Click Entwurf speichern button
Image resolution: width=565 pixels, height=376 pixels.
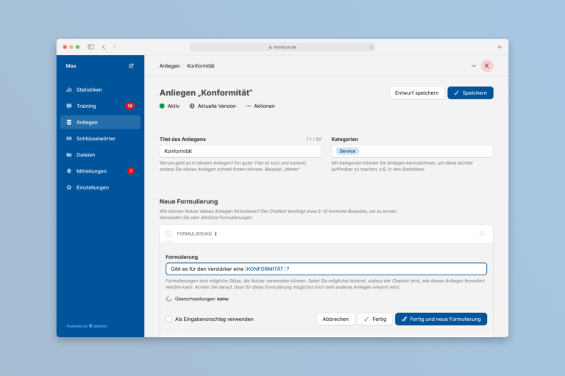point(416,93)
